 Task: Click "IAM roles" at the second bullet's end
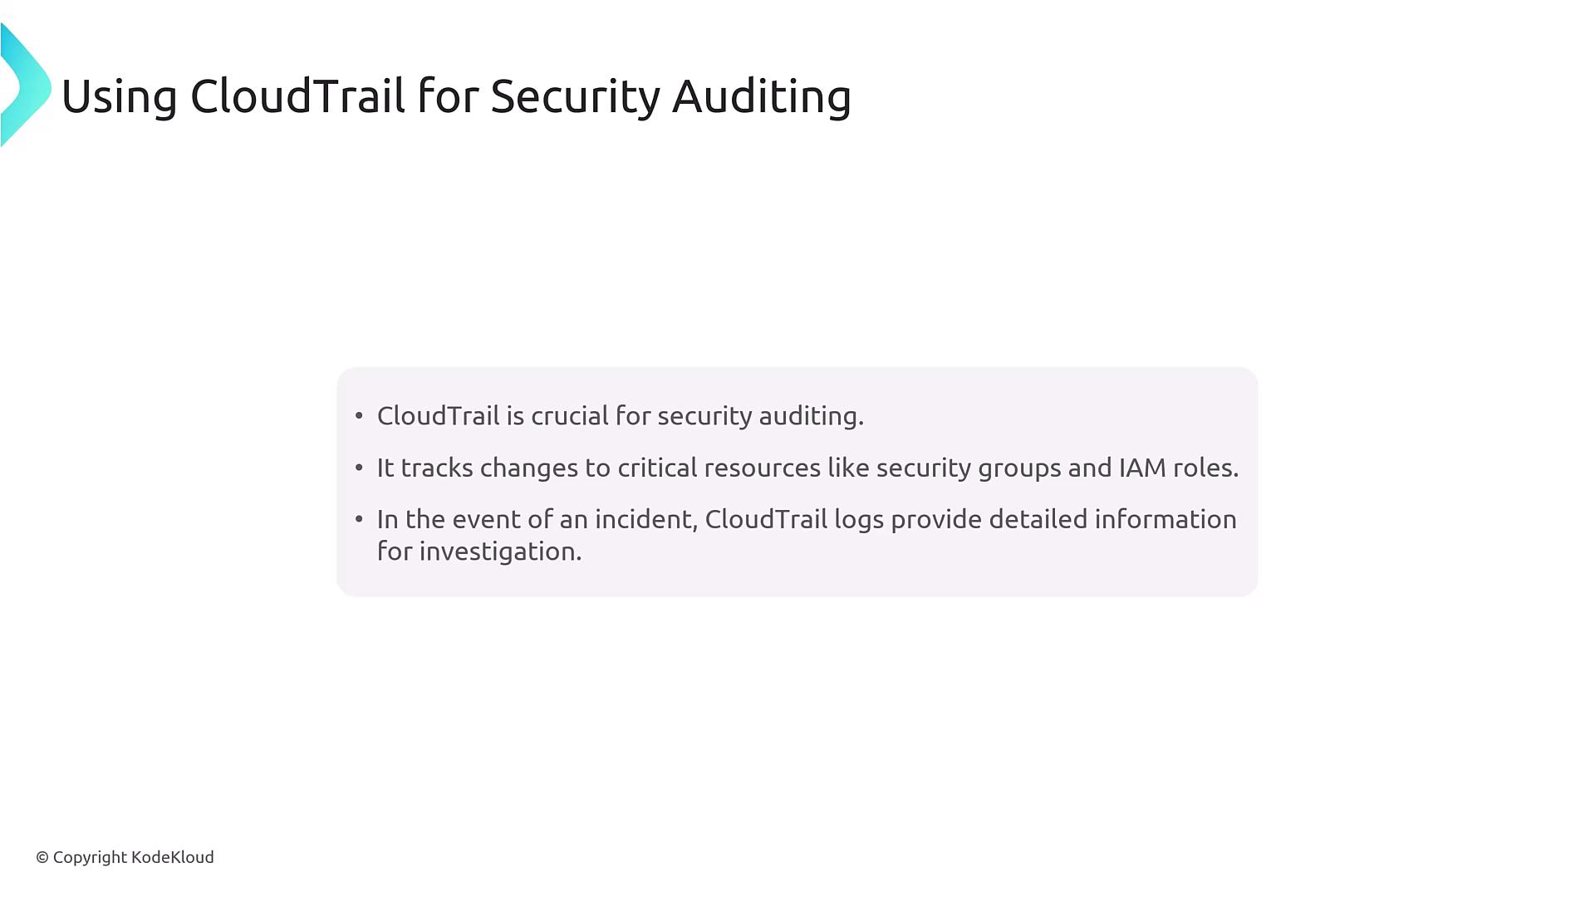click(1177, 468)
